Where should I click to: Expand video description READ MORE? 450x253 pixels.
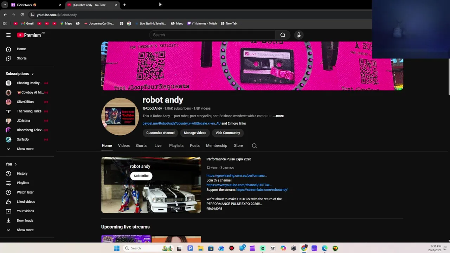[x=214, y=209]
